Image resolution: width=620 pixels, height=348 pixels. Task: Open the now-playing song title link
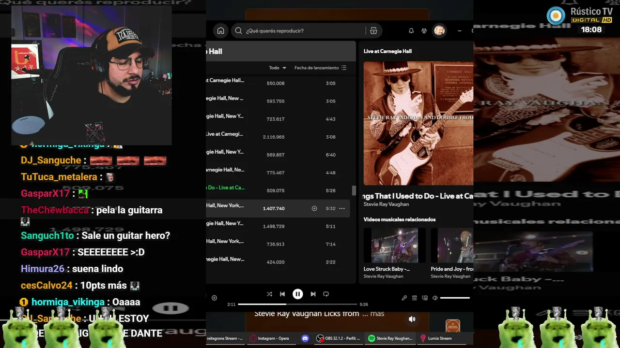(x=418, y=196)
